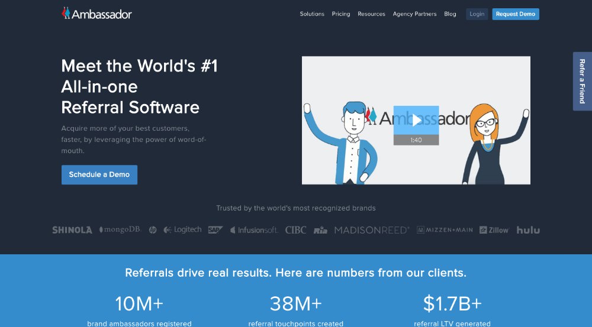Play the Ambassador intro video
This screenshot has width=592, height=327.
click(x=416, y=121)
